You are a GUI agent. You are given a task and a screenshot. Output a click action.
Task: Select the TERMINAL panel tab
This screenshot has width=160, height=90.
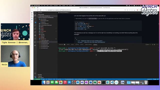coord(95,44)
